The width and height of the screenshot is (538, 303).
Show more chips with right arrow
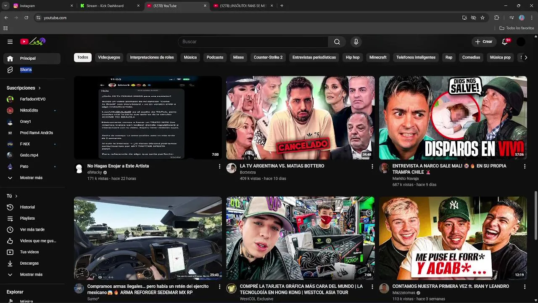click(525, 57)
